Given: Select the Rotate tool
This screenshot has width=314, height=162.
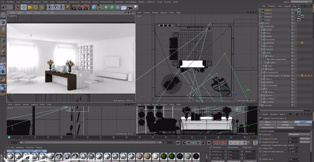Looking at the screenshot, I should [36, 7].
